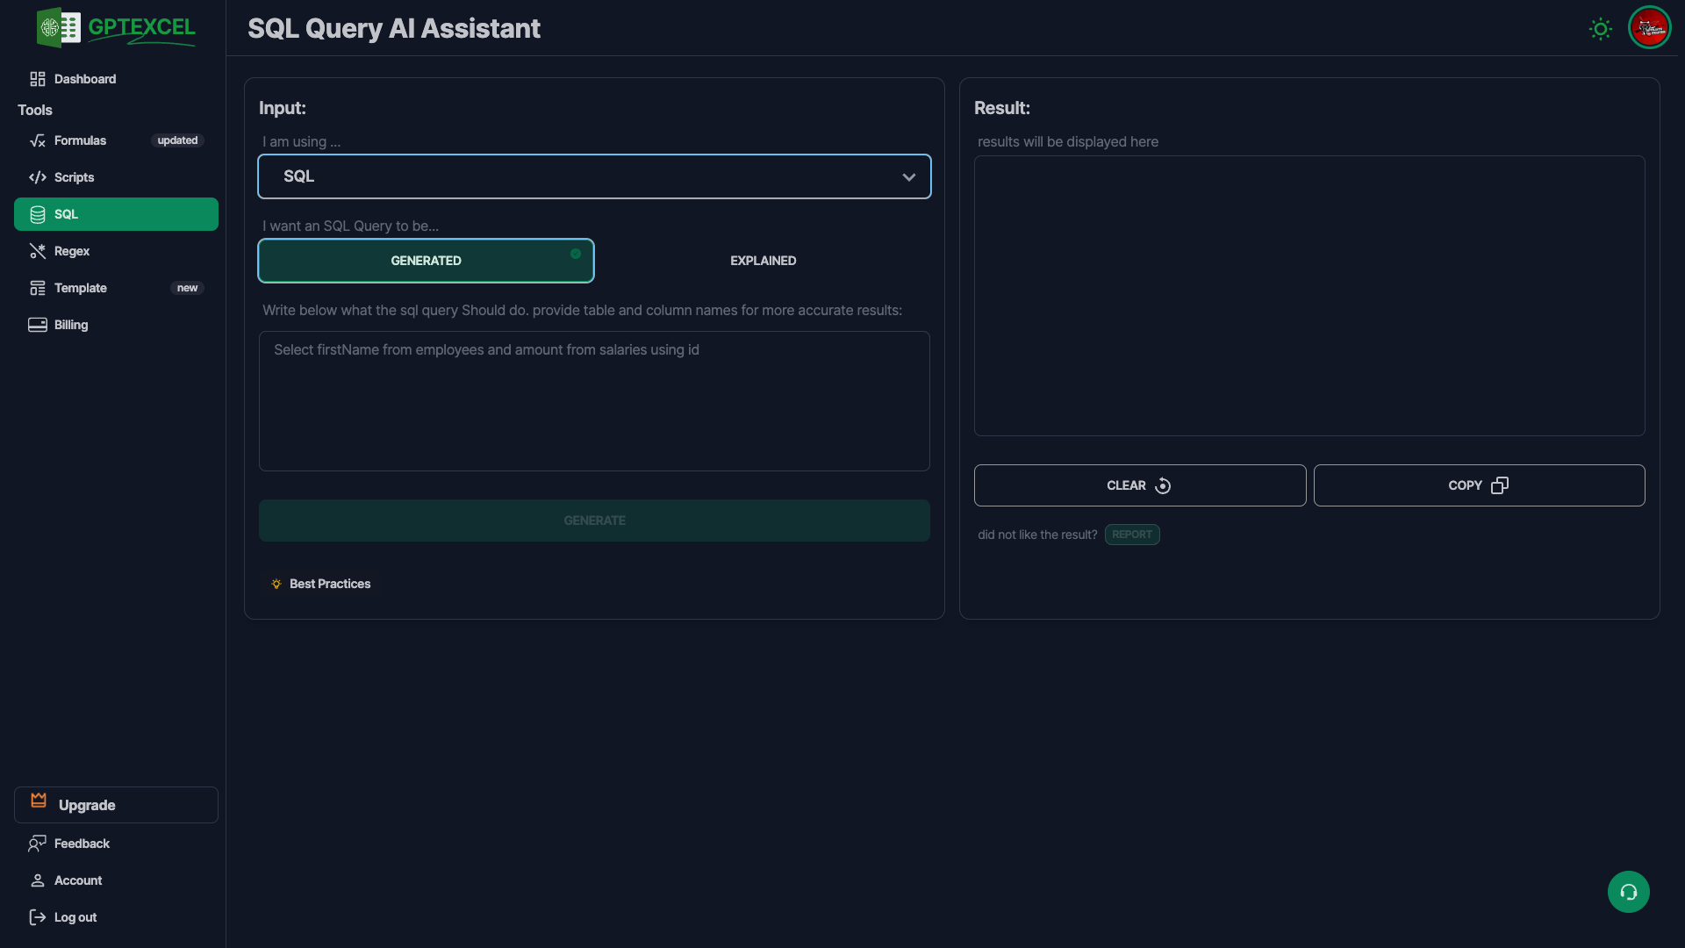Open the Scripts tool

click(74, 177)
